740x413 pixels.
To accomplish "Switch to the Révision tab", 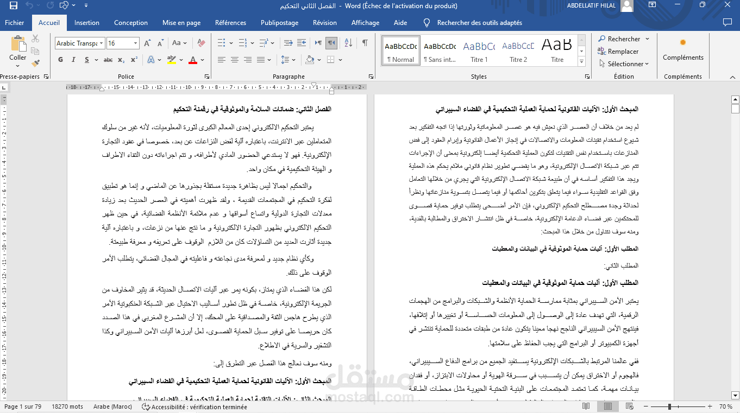I will tap(325, 23).
